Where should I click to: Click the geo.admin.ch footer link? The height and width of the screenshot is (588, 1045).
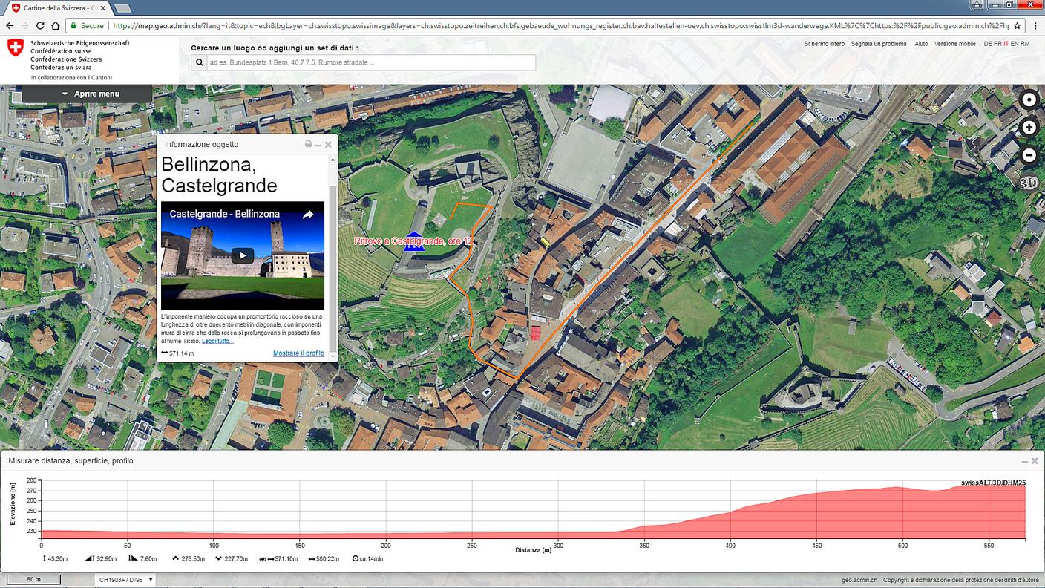tap(859, 580)
